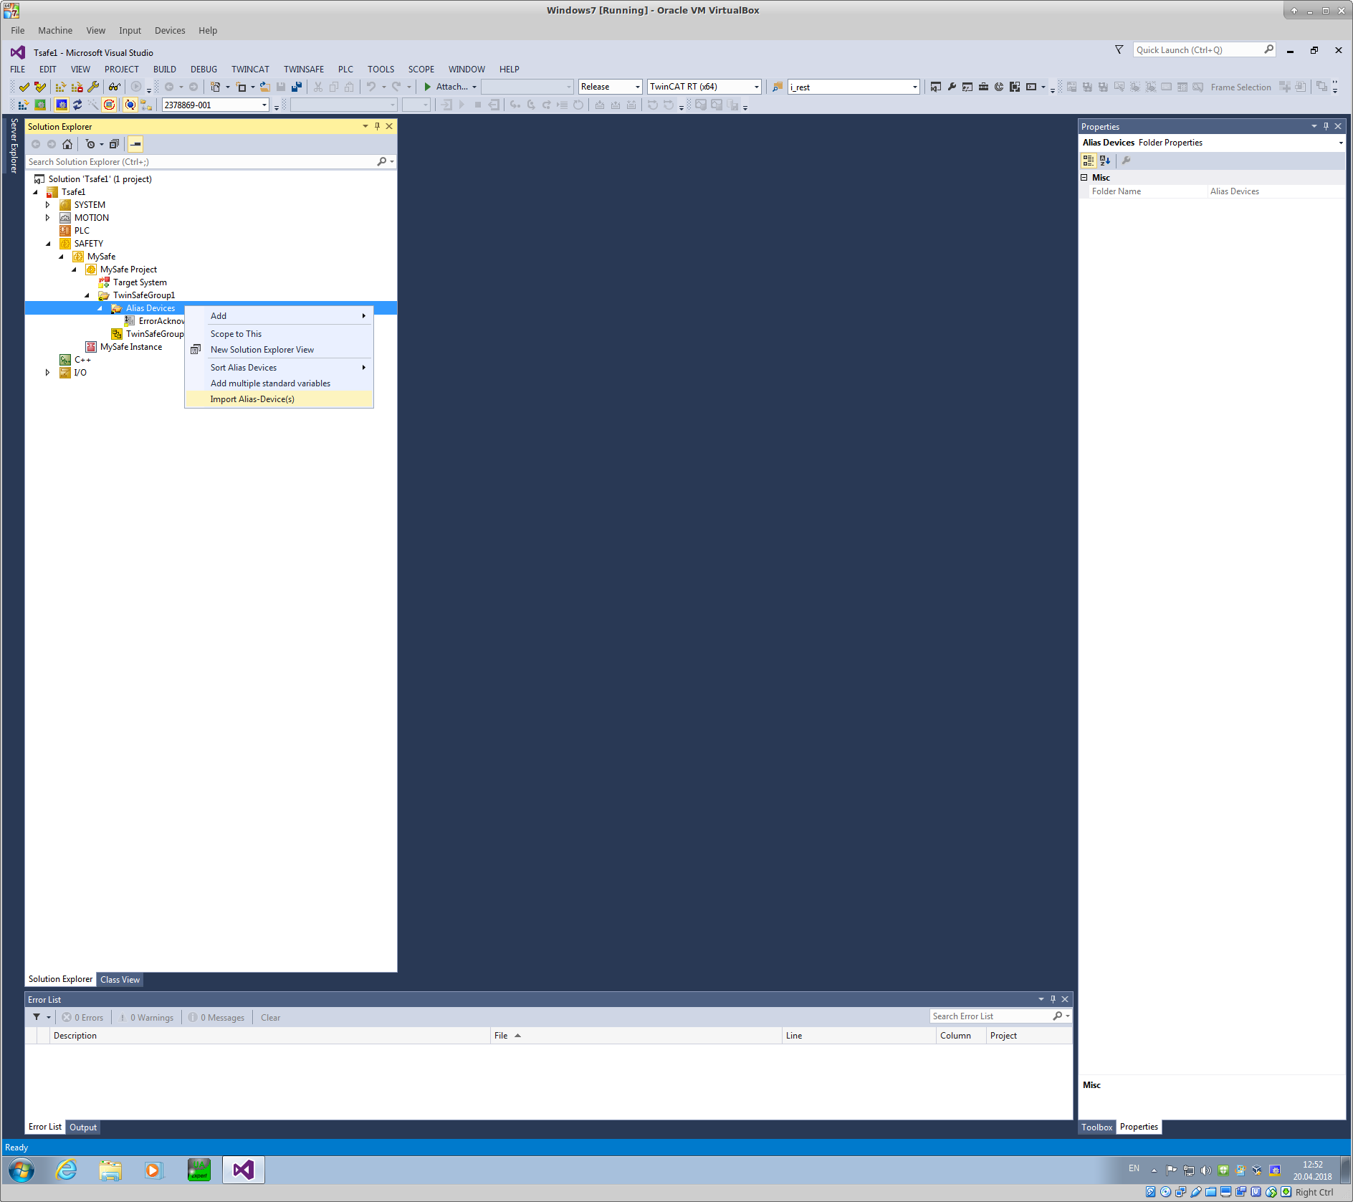Viewport: 1353px width, 1202px height.
Task: Click the Home icon in Solution Explorer toolbar
Action: (67, 144)
